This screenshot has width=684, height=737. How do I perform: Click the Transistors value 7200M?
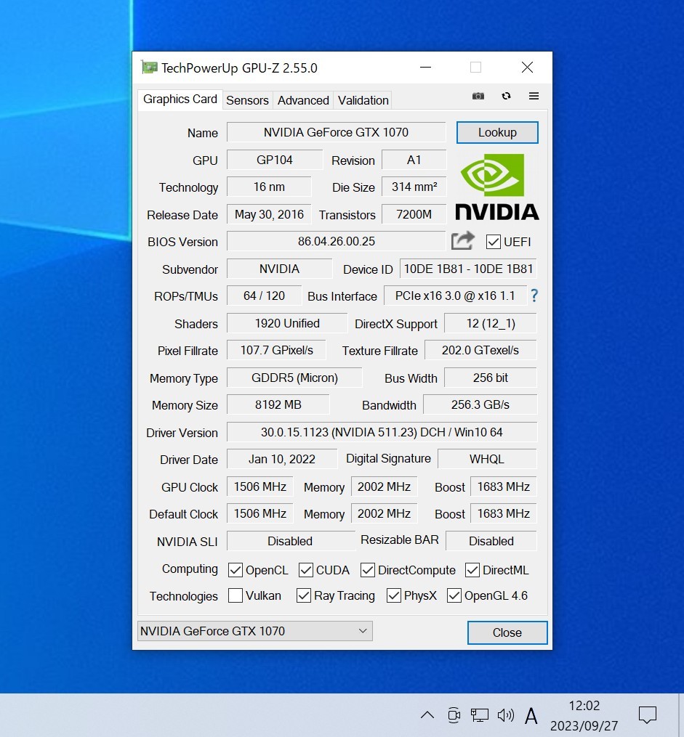click(414, 214)
